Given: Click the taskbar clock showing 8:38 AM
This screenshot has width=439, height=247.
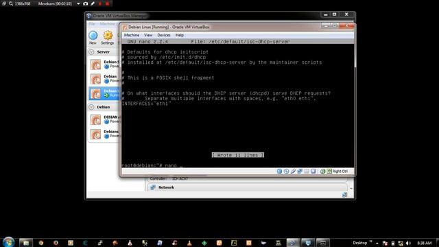Looking at the screenshot, I should click(424, 243).
